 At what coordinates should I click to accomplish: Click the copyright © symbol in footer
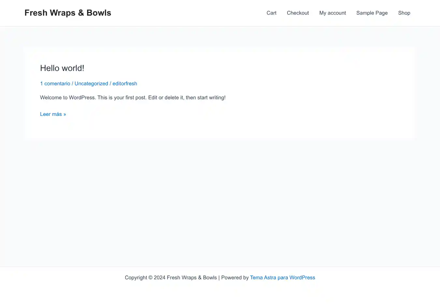(150, 278)
